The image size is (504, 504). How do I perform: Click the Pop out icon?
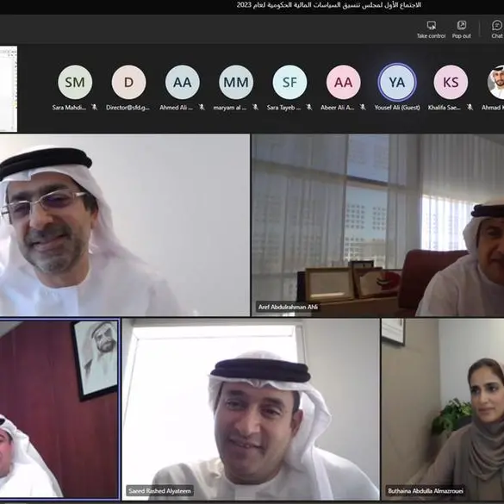pyautogui.click(x=461, y=25)
